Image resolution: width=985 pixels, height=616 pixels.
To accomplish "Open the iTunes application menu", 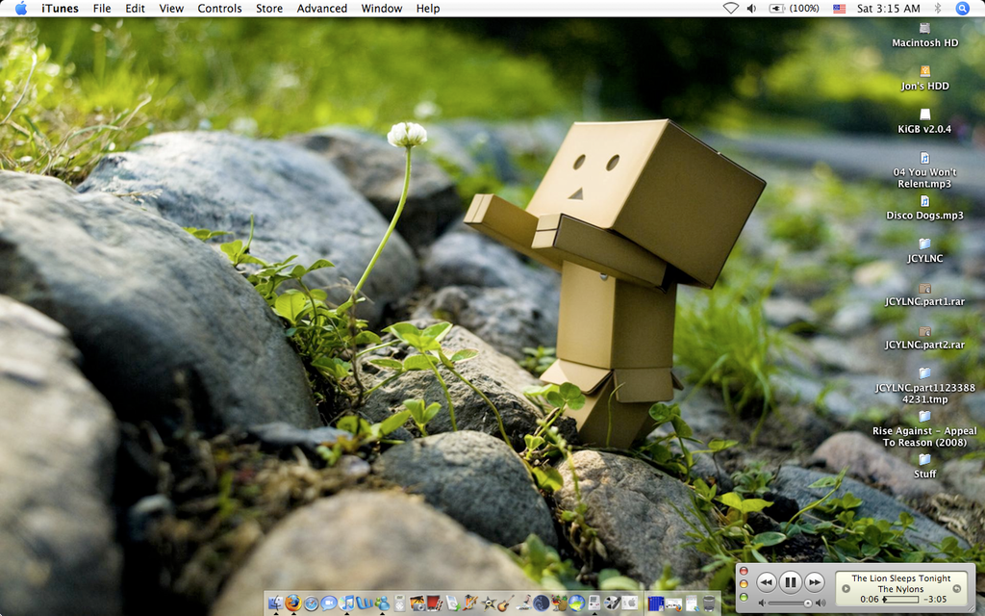I will 60,8.
